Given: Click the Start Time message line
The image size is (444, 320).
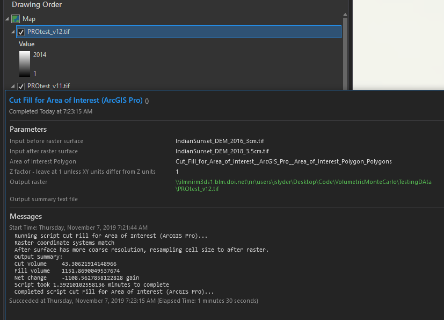Looking at the screenshot, I should click(x=78, y=227).
